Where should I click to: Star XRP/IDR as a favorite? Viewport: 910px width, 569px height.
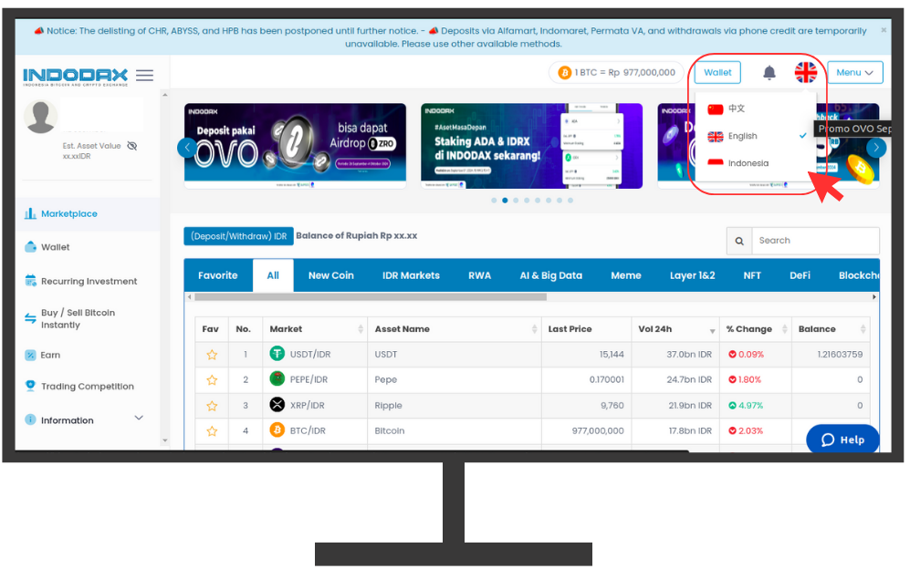pos(212,405)
